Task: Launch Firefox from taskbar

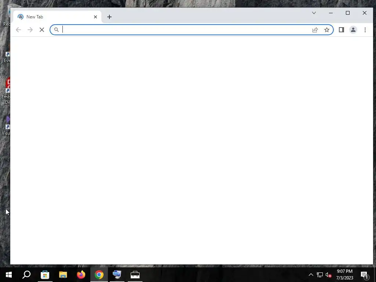Action: coord(81,275)
